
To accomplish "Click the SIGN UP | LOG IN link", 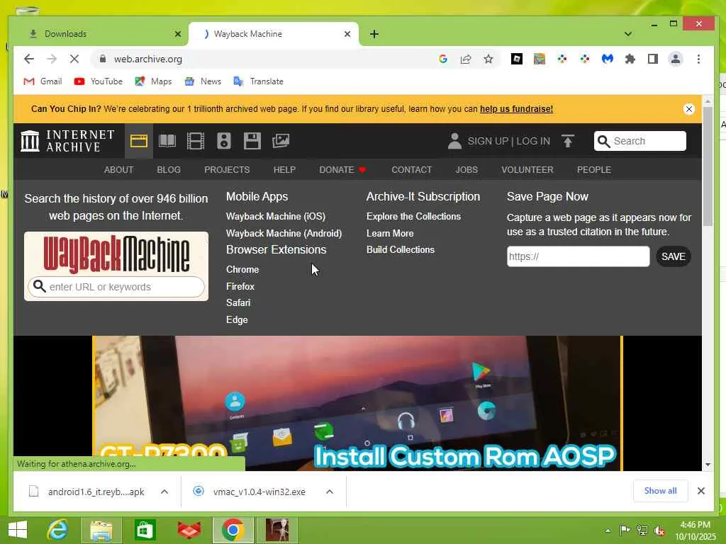I will tap(508, 141).
